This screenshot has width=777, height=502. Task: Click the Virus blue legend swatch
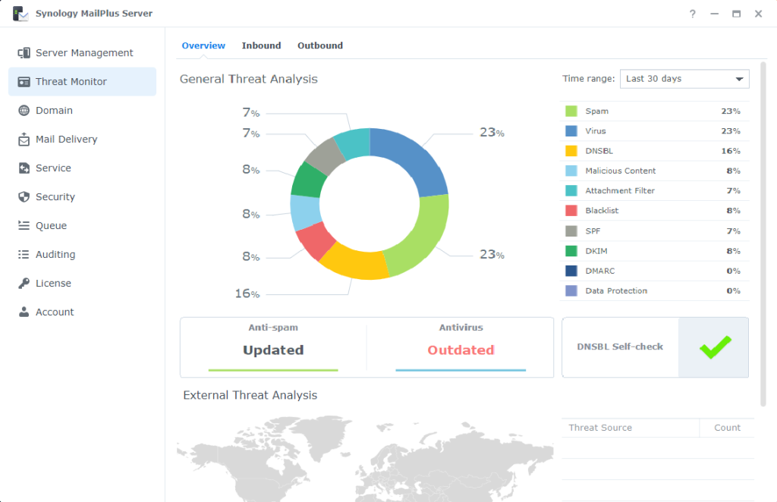coord(571,130)
